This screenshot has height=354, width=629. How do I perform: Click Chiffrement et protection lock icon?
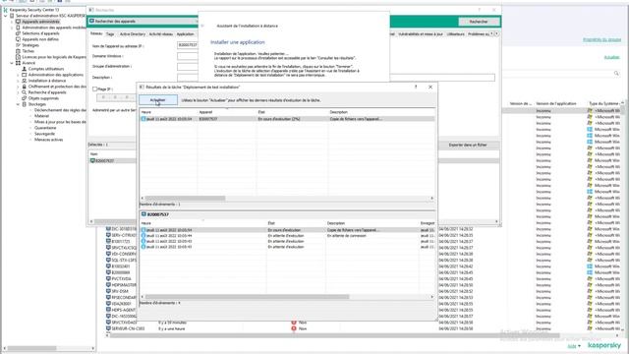pos(24,87)
